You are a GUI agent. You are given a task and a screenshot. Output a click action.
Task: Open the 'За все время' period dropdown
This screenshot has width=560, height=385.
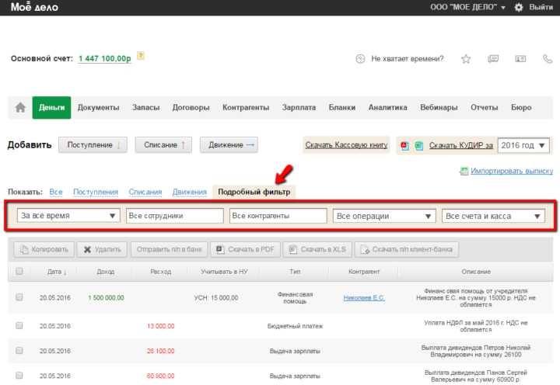pyautogui.click(x=68, y=216)
